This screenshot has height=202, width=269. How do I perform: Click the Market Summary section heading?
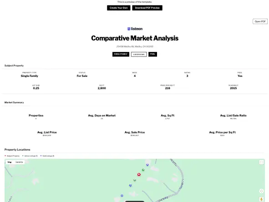14,102
